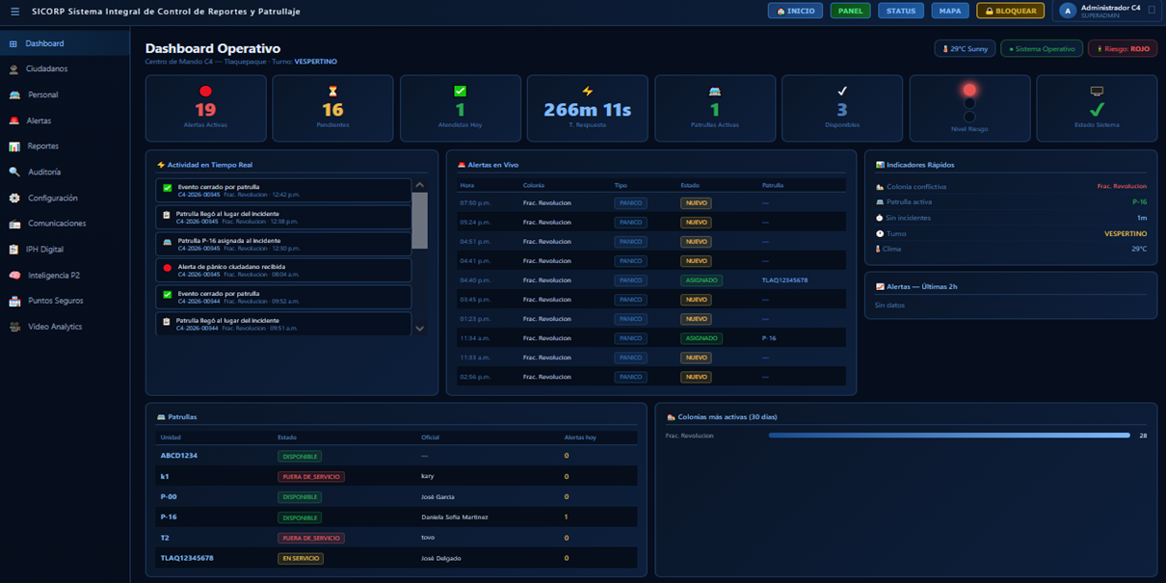Click the red dot on 'Alerta de pánico ciudadana recibida'
The height and width of the screenshot is (583, 1166).
tap(168, 269)
